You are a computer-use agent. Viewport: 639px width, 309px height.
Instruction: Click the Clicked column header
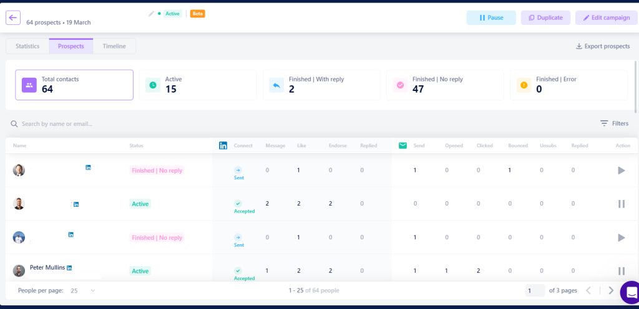[484, 146]
